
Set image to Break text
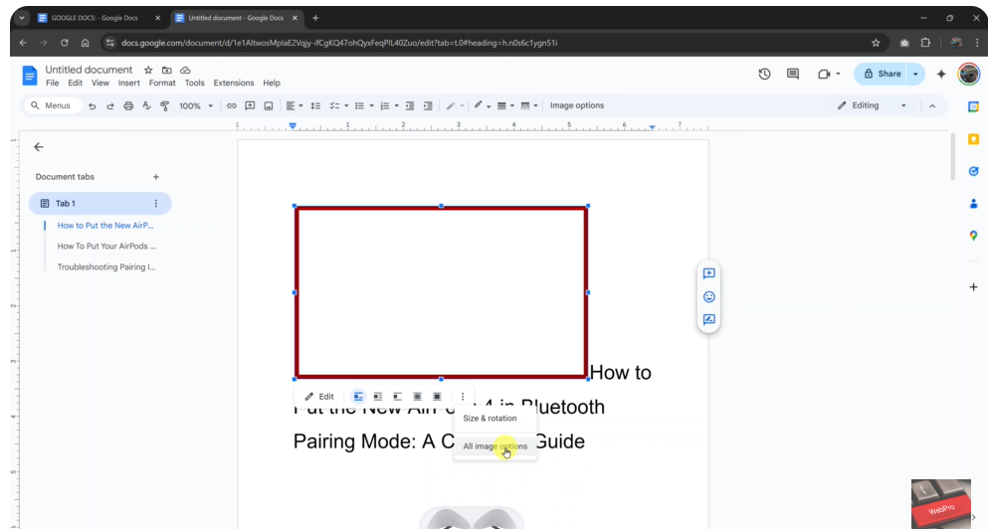pyautogui.click(x=397, y=397)
